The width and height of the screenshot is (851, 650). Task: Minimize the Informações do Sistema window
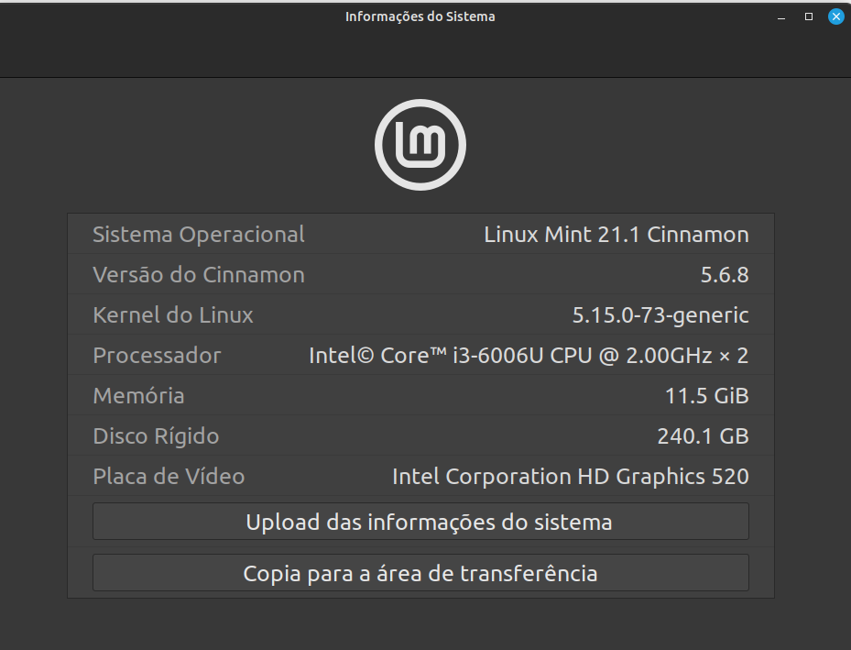[x=781, y=17]
